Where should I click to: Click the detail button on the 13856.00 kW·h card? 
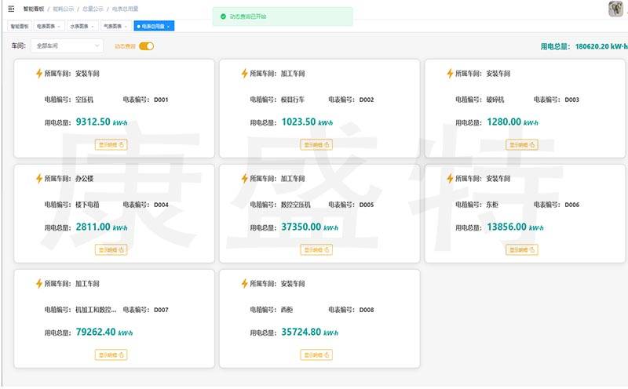(x=522, y=249)
